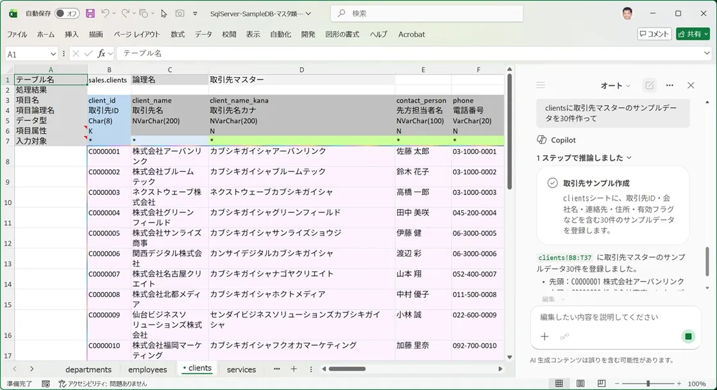Click next sheet navigation arrow
This screenshot has height=390, width=717.
point(31,369)
